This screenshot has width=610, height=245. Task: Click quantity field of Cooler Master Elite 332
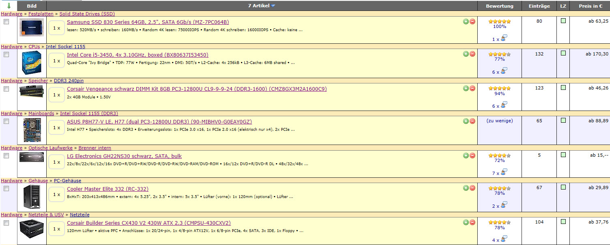[x=57, y=194]
